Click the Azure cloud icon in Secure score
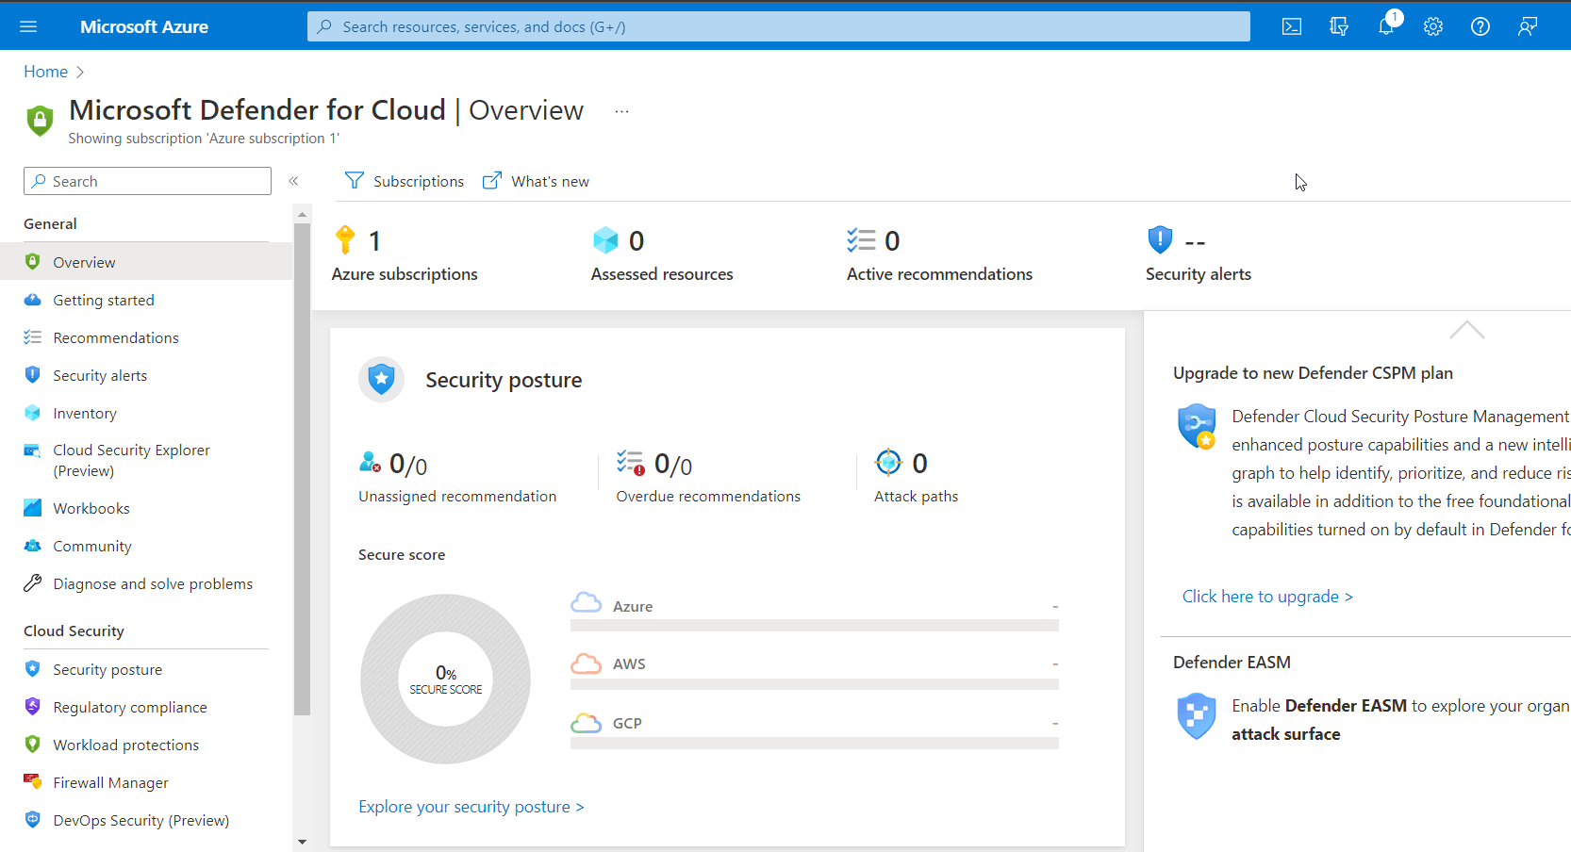1571x852 pixels. pos(586,603)
